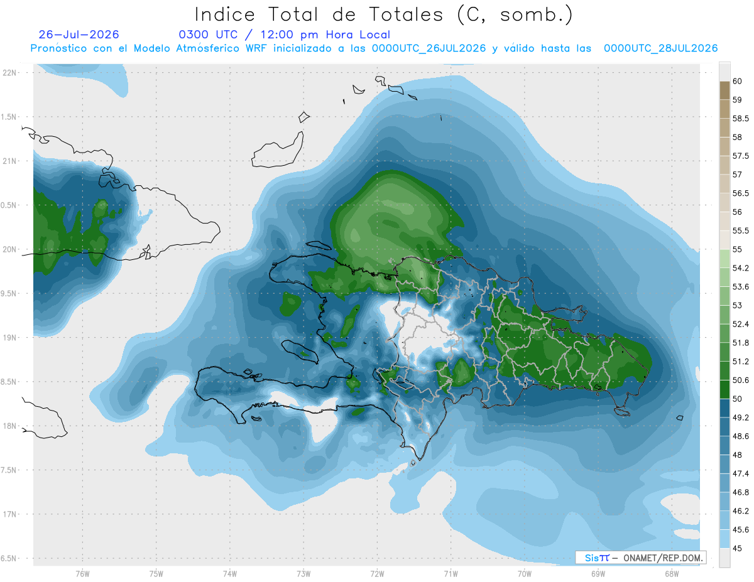Viewport: 754px width, 582px height.
Task: Click the '21N' latitude label
Action: tap(10, 161)
